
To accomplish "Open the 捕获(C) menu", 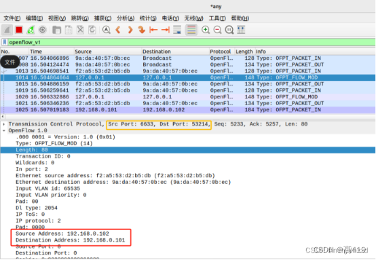I will [102, 18].
